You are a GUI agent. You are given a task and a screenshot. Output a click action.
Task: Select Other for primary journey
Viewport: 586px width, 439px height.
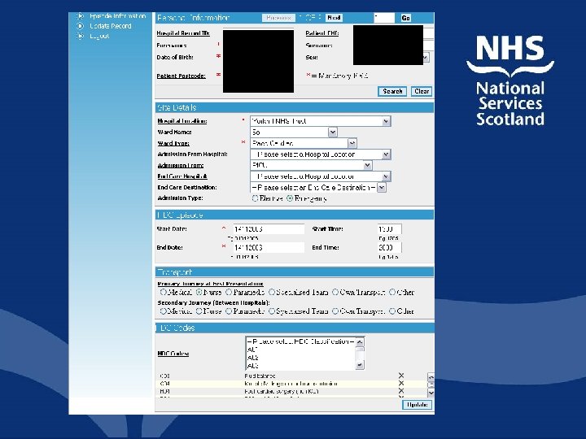pyautogui.click(x=392, y=293)
